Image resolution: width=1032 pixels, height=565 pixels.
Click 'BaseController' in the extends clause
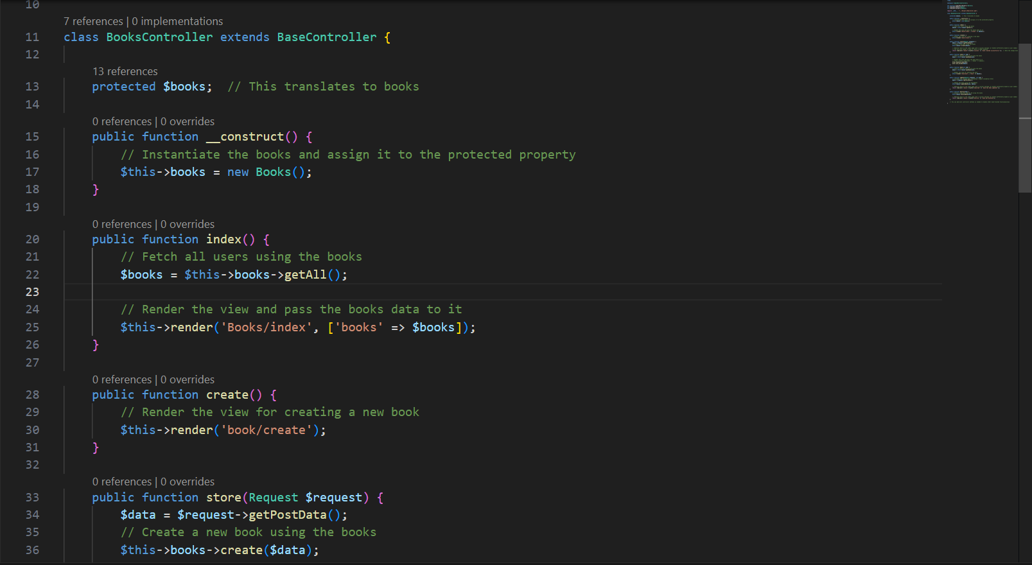click(x=327, y=37)
